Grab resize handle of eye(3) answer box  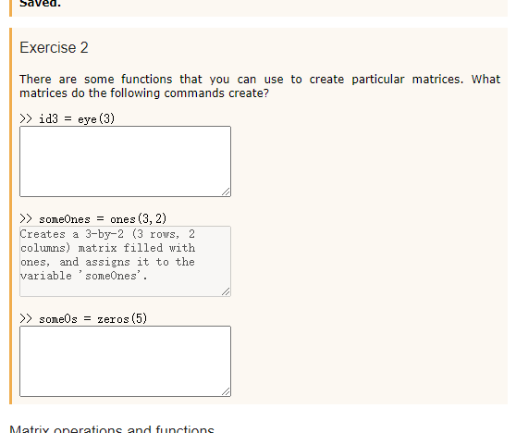click(226, 192)
